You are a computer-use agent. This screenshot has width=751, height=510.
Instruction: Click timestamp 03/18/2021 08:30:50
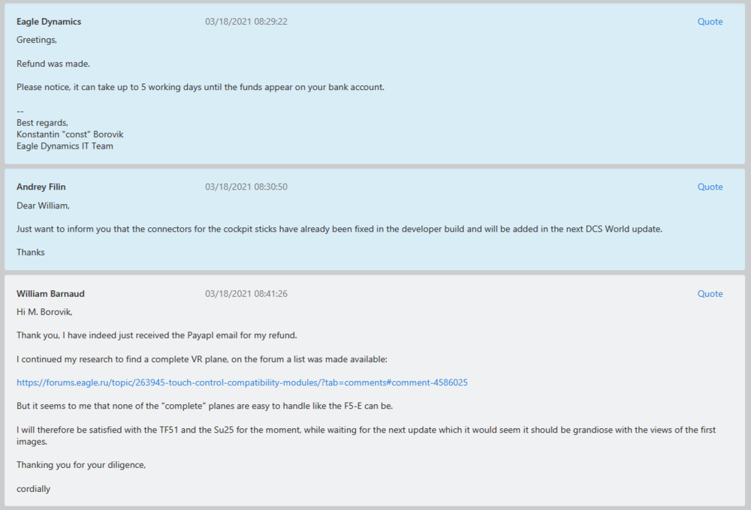[246, 186]
